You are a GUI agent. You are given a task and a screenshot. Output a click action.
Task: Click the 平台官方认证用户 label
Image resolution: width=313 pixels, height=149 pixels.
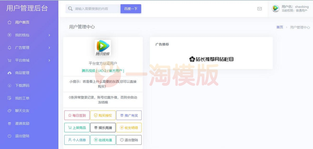click(x=103, y=63)
